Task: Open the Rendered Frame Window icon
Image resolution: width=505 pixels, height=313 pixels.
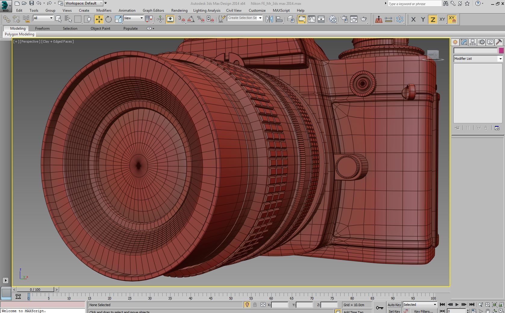Action: (354, 19)
